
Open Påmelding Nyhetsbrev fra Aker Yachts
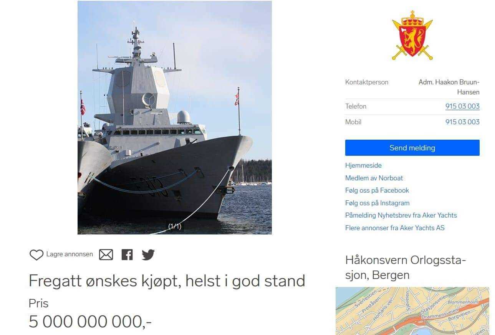pos(401,215)
